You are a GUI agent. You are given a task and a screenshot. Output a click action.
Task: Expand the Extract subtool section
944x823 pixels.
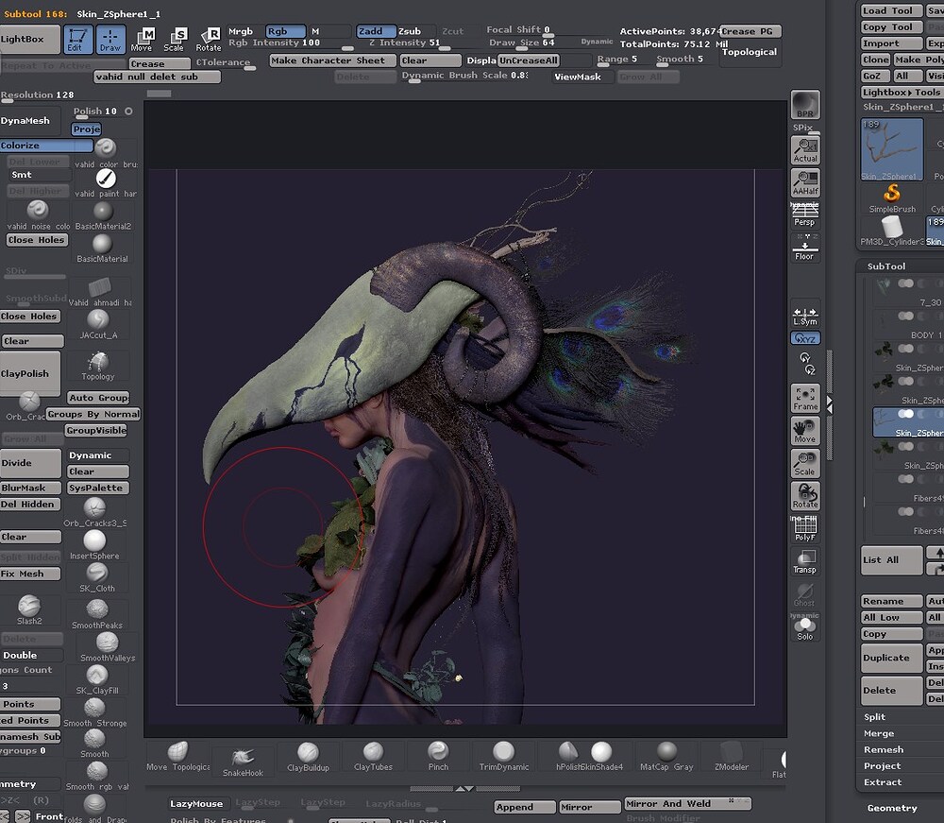pyautogui.click(x=883, y=782)
